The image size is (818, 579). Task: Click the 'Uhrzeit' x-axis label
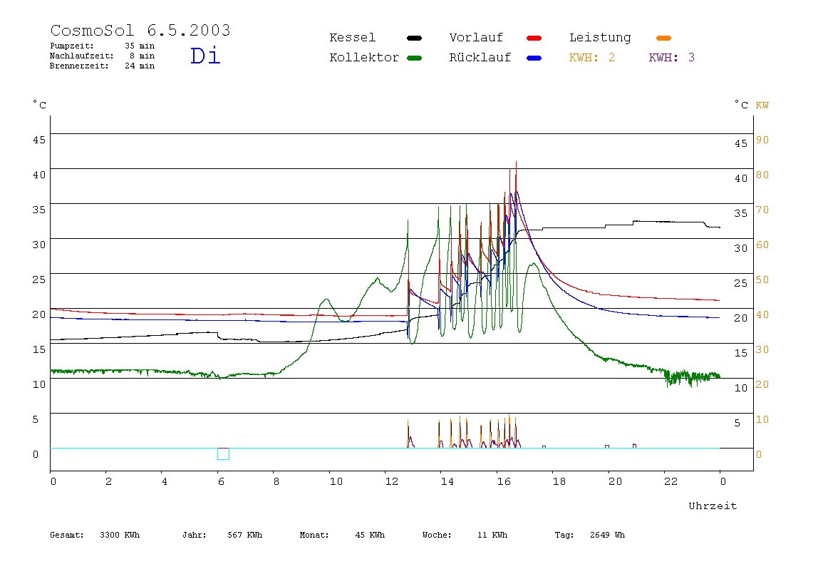(x=713, y=506)
